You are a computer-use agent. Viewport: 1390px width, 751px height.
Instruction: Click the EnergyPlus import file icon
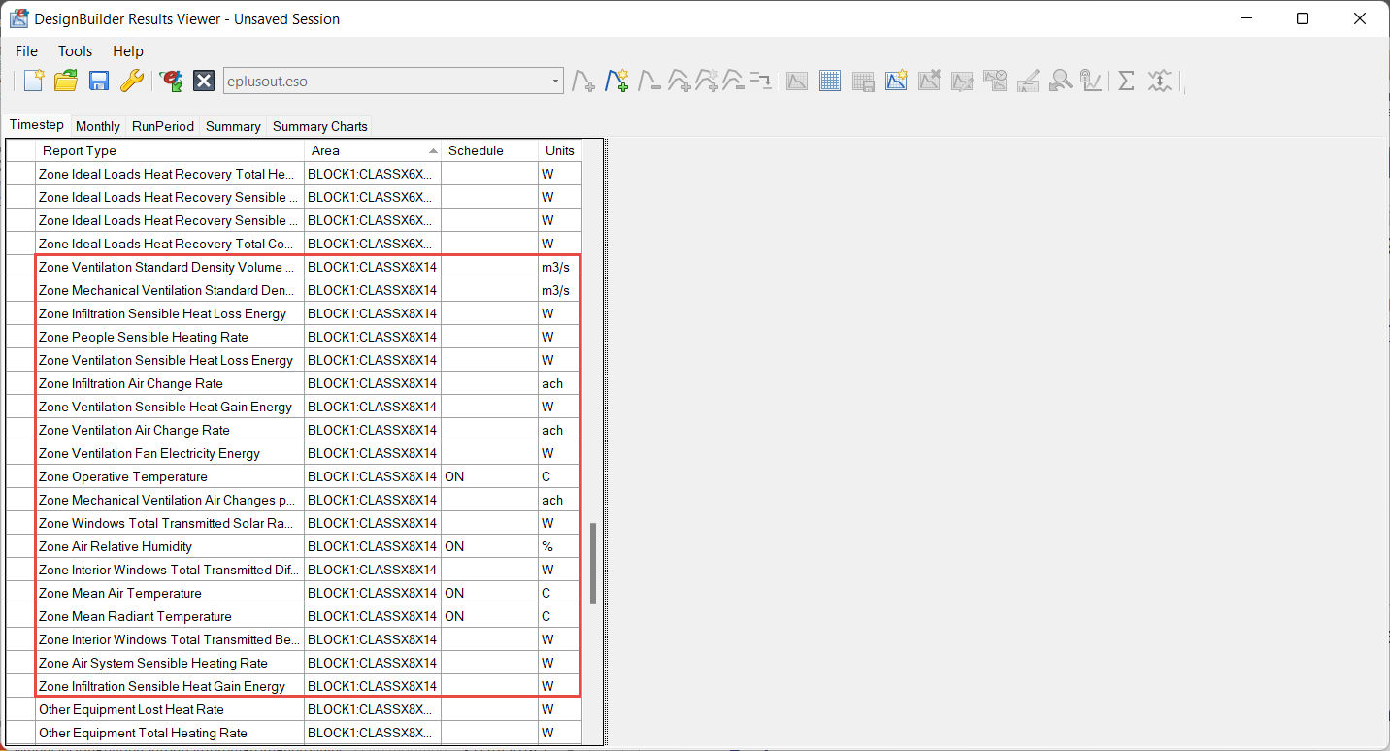point(172,81)
